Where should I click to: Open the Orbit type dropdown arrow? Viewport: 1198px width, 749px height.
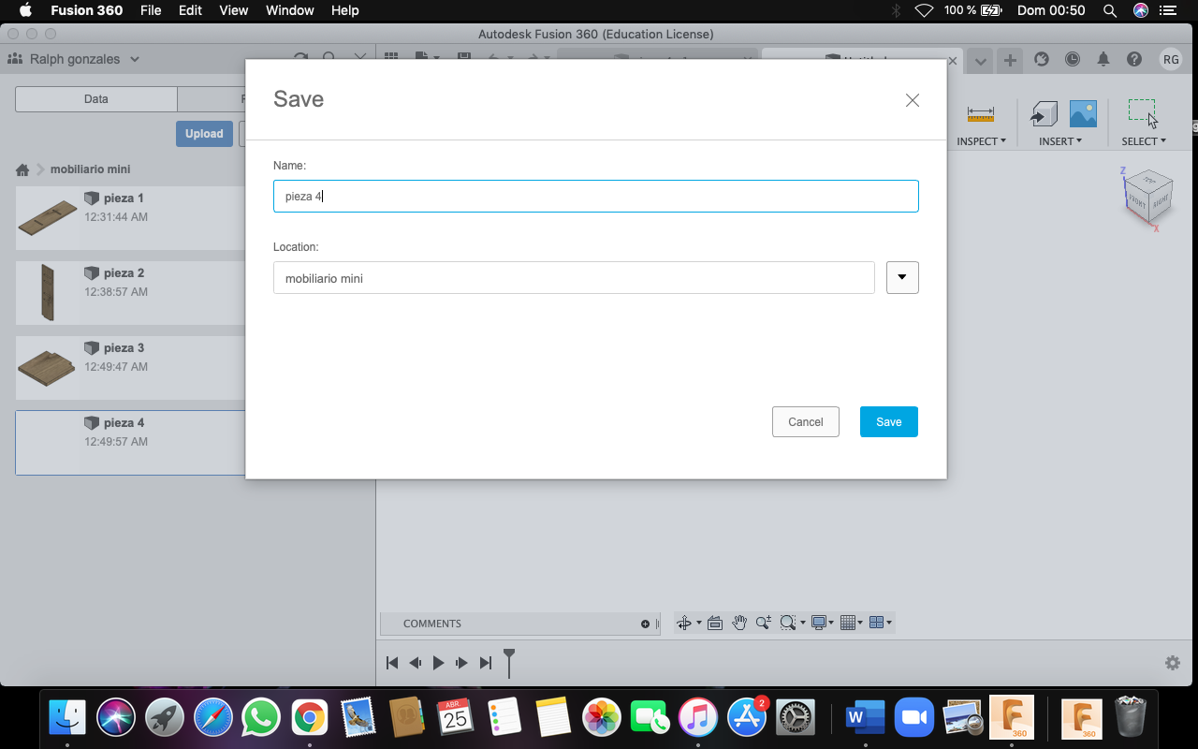pos(699,624)
